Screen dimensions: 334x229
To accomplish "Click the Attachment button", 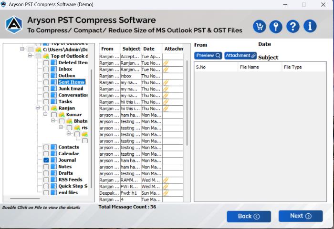I will [240, 56].
